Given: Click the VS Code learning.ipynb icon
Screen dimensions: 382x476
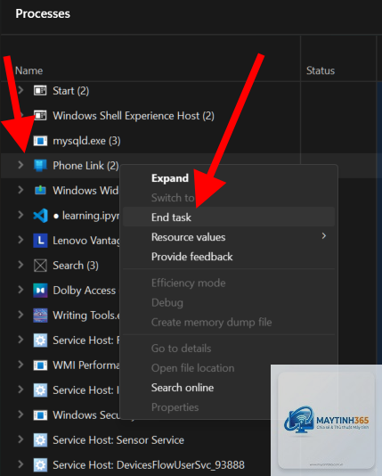Looking at the screenshot, I should tap(40, 216).
